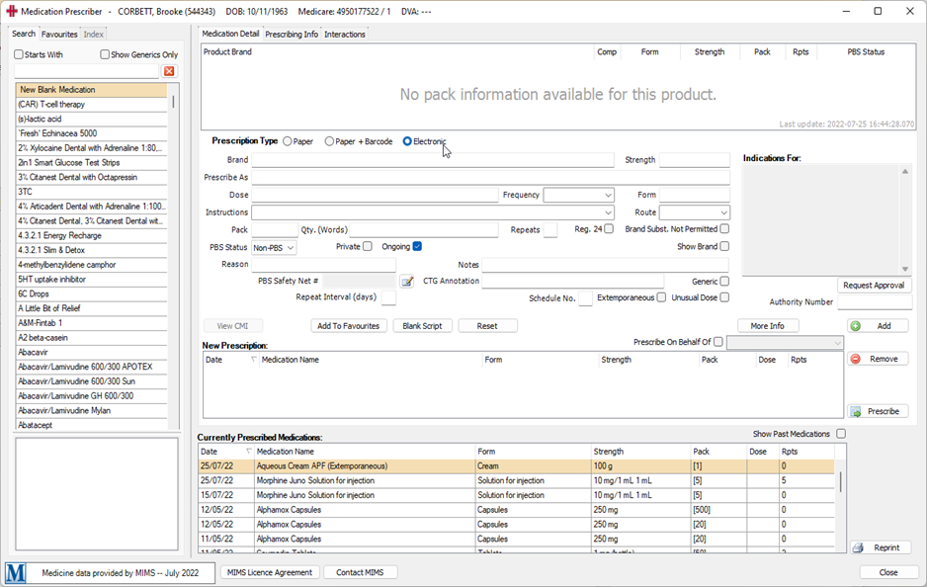Screen dimensions: 927x587
Task: Enable Show Past Medications
Action: (841, 434)
